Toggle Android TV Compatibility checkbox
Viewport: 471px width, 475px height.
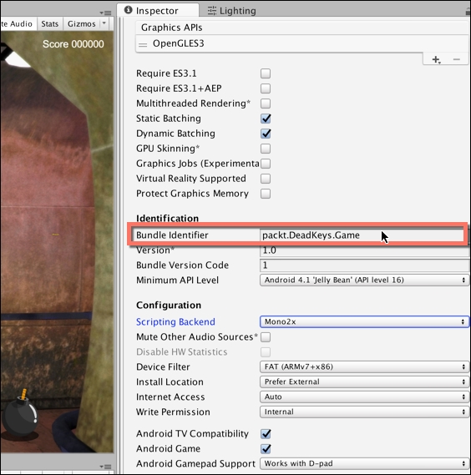click(266, 434)
